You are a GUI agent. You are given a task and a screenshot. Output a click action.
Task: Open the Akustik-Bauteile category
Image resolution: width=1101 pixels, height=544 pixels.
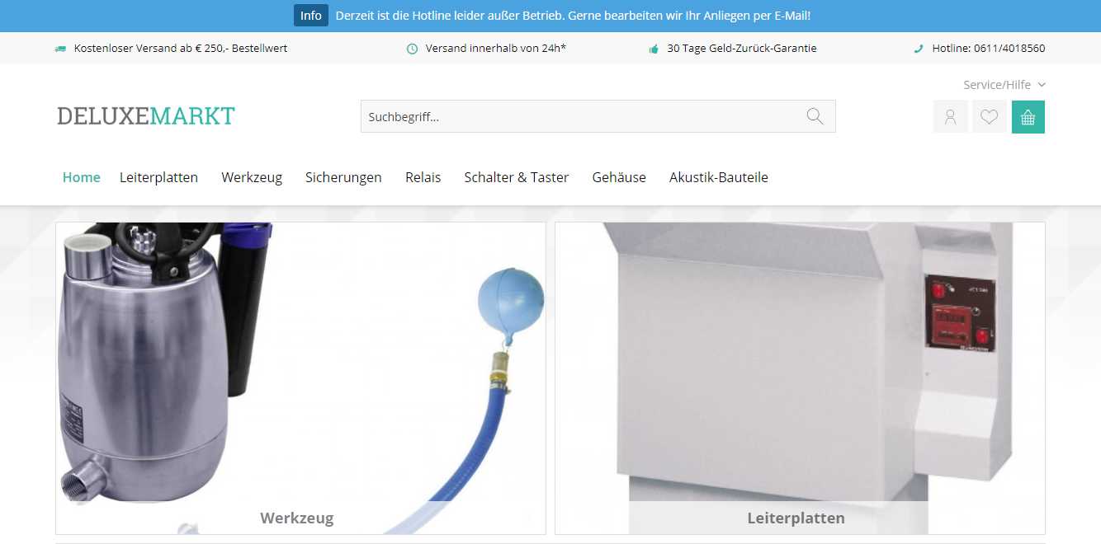click(718, 177)
